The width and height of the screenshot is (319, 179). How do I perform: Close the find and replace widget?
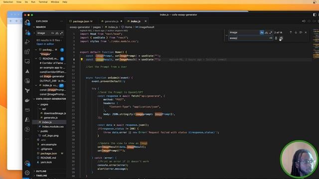(306, 32)
